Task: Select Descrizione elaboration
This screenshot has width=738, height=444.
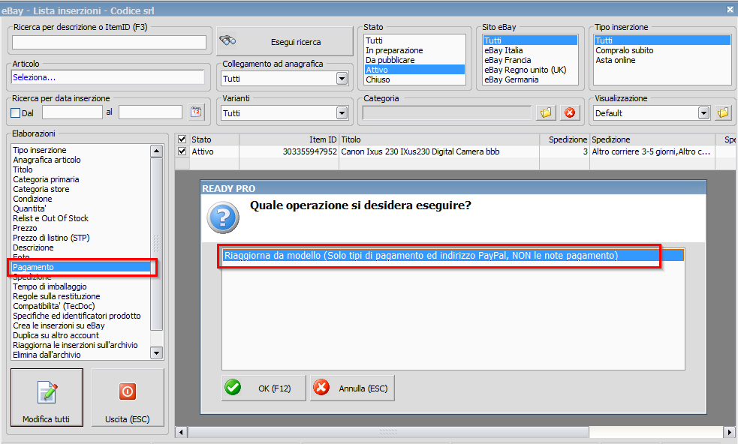Action: pos(80,247)
